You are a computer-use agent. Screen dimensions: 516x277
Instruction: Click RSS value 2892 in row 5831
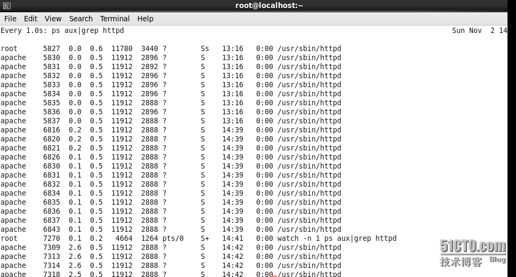(150, 66)
